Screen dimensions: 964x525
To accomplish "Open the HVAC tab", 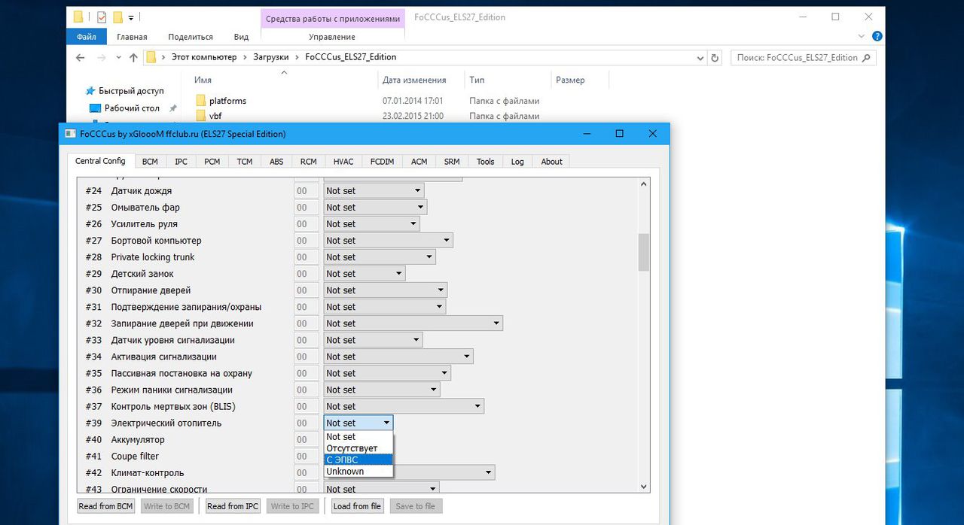I will click(343, 162).
